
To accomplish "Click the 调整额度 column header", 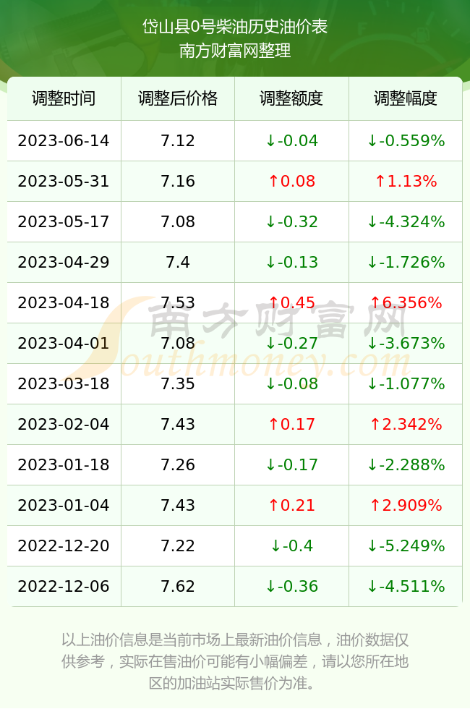I will (291, 98).
